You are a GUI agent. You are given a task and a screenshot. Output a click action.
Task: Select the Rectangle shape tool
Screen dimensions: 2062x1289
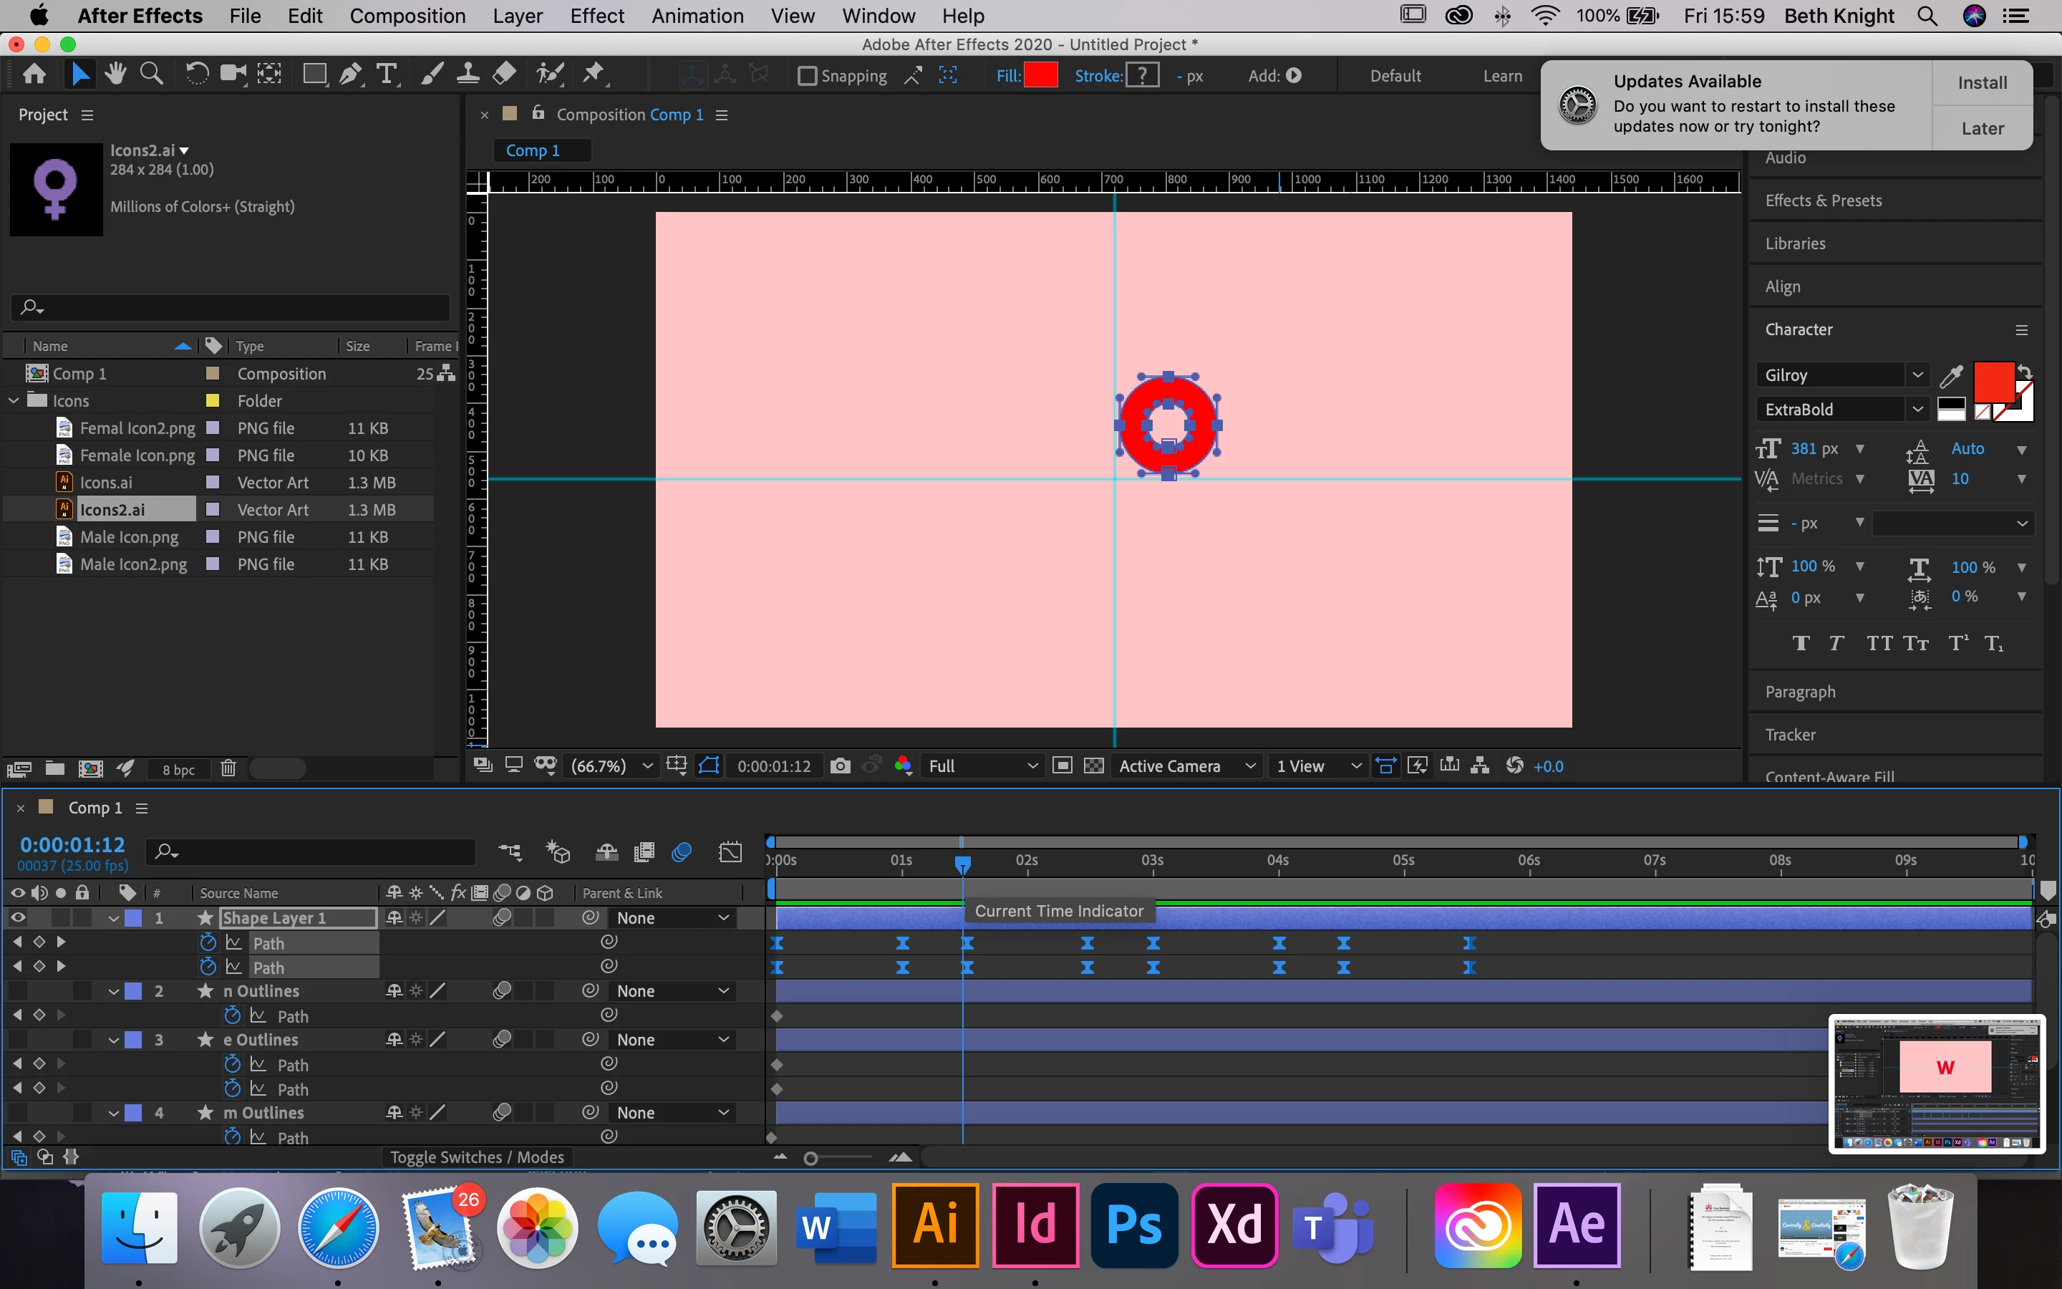pyautogui.click(x=314, y=75)
